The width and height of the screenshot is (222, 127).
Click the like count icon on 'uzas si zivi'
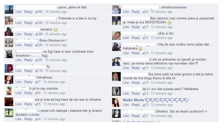point(144,38)
